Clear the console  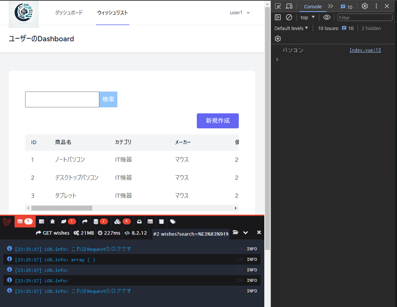click(x=289, y=17)
